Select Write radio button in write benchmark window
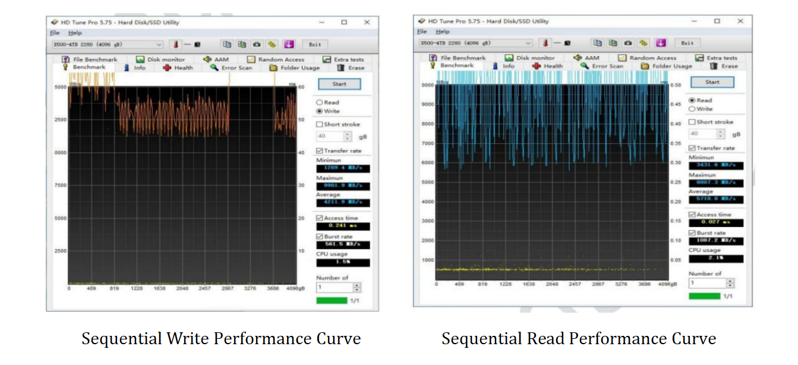 [320, 111]
